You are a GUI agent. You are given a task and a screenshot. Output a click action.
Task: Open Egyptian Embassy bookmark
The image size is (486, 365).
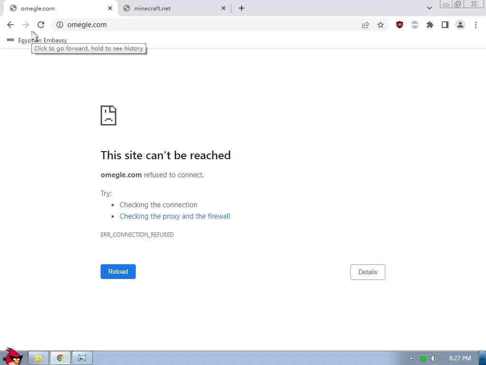coord(37,40)
